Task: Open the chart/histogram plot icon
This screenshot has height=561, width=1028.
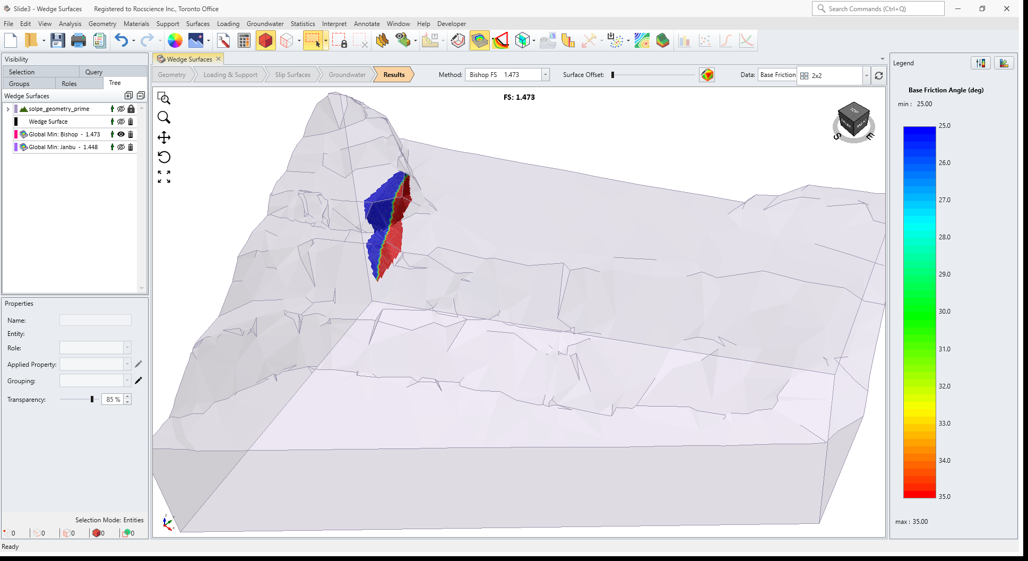Action: pyautogui.click(x=685, y=40)
